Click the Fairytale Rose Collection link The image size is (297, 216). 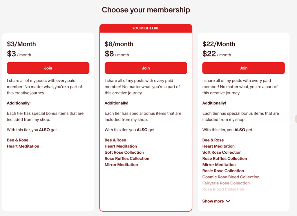click(226, 183)
